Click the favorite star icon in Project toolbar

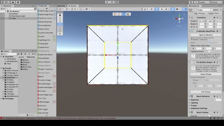pos(29,54)
